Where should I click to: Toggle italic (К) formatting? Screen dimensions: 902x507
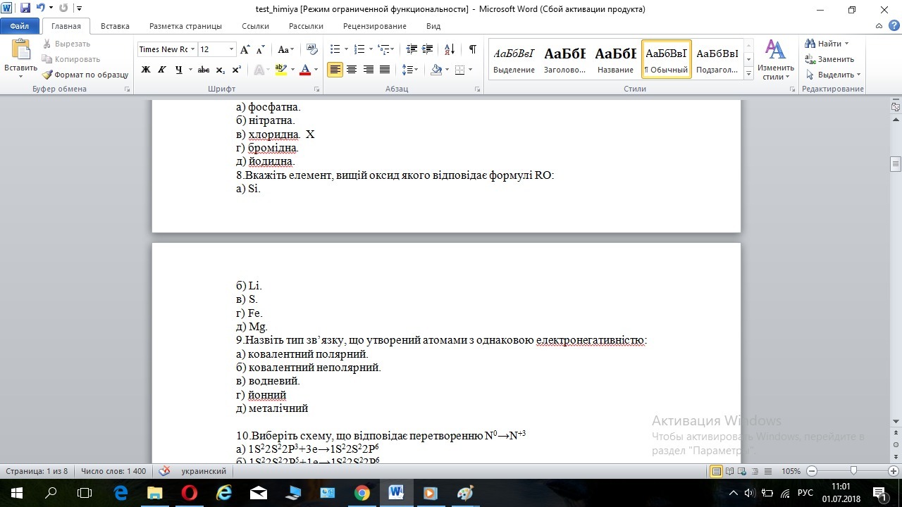[162, 70]
